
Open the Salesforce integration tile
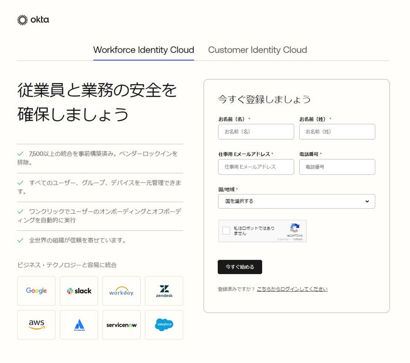coord(164,325)
